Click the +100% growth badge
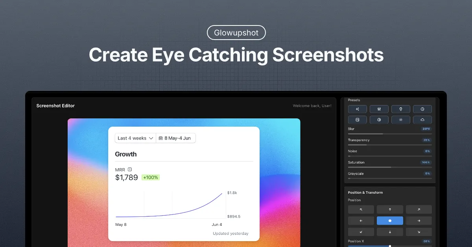Screen dimensions: 472x247 pos(151,177)
